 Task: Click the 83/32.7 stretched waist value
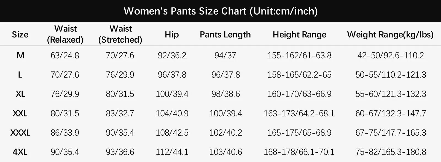(120, 113)
